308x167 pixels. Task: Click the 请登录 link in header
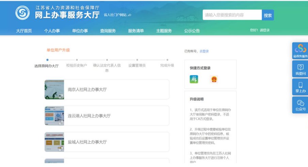click(264, 30)
